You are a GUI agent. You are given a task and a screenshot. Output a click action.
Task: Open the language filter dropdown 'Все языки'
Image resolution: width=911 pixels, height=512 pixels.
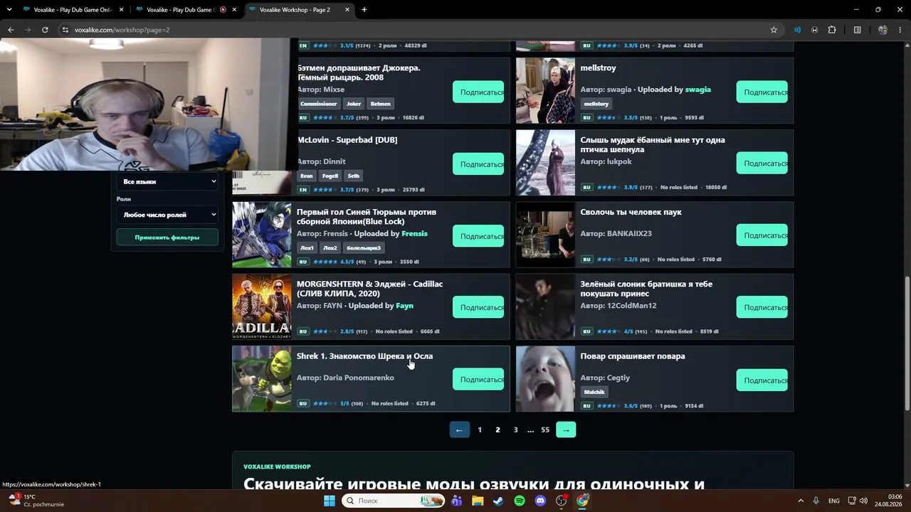167,181
